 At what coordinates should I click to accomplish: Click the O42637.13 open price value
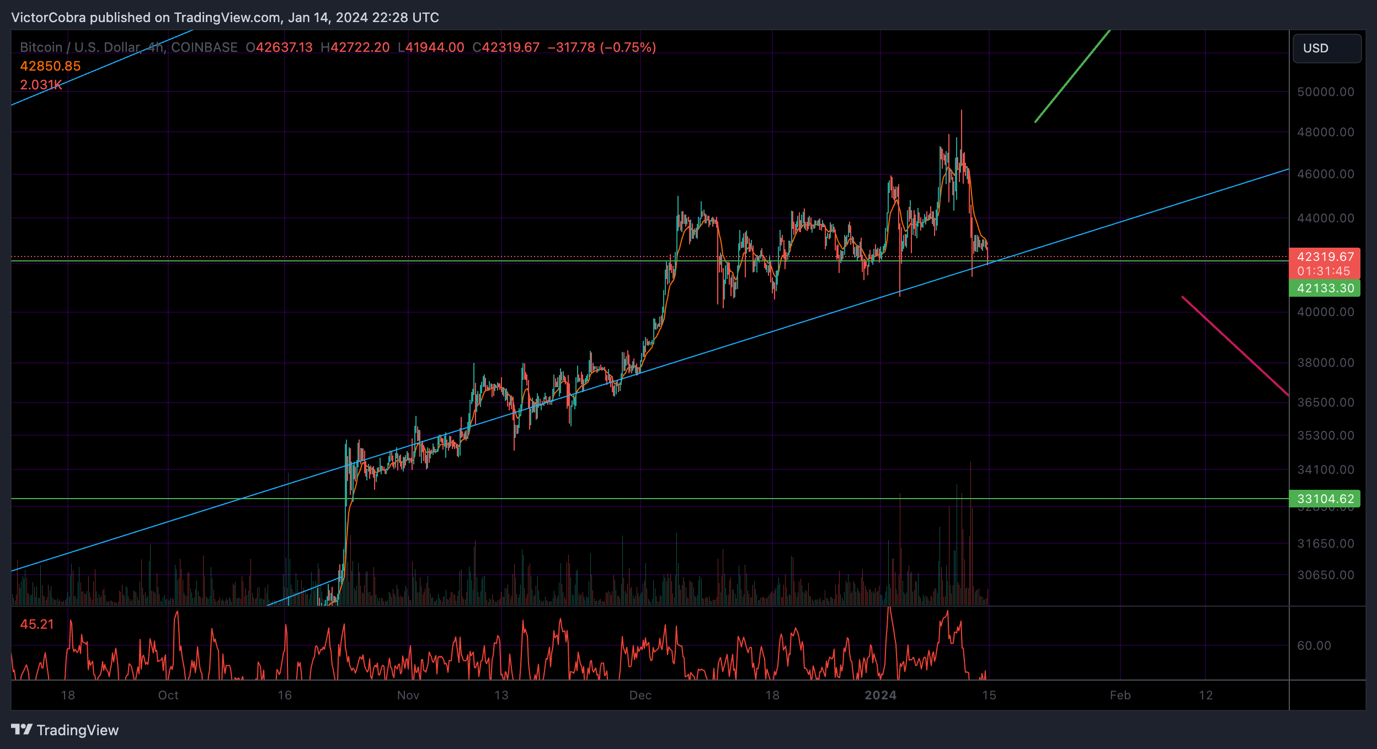click(279, 47)
